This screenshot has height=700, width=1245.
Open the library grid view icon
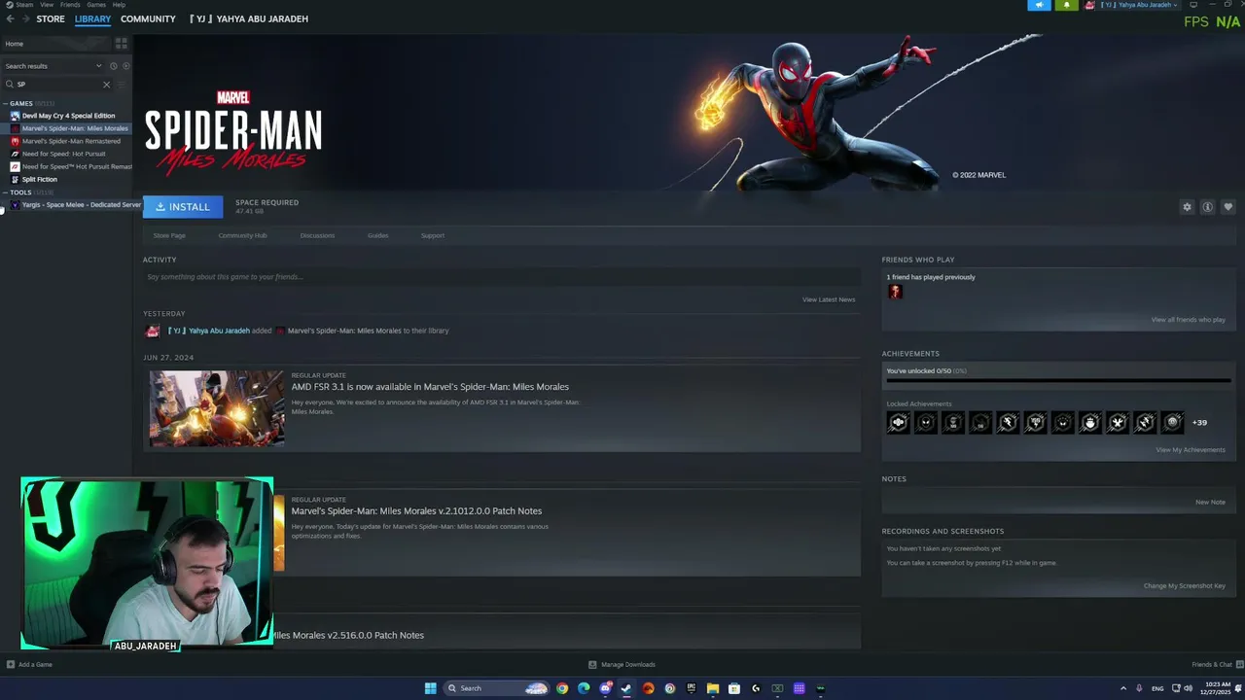[x=122, y=44]
